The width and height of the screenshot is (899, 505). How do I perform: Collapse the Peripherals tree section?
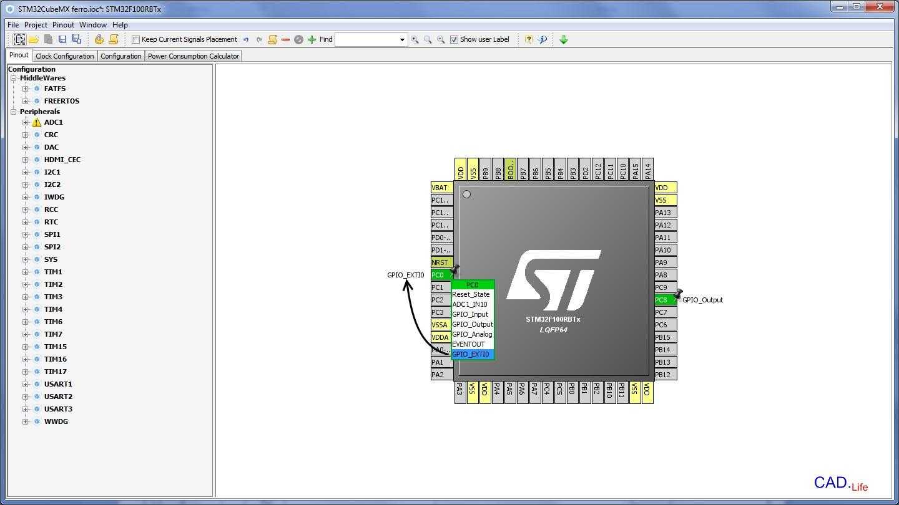tap(13, 112)
